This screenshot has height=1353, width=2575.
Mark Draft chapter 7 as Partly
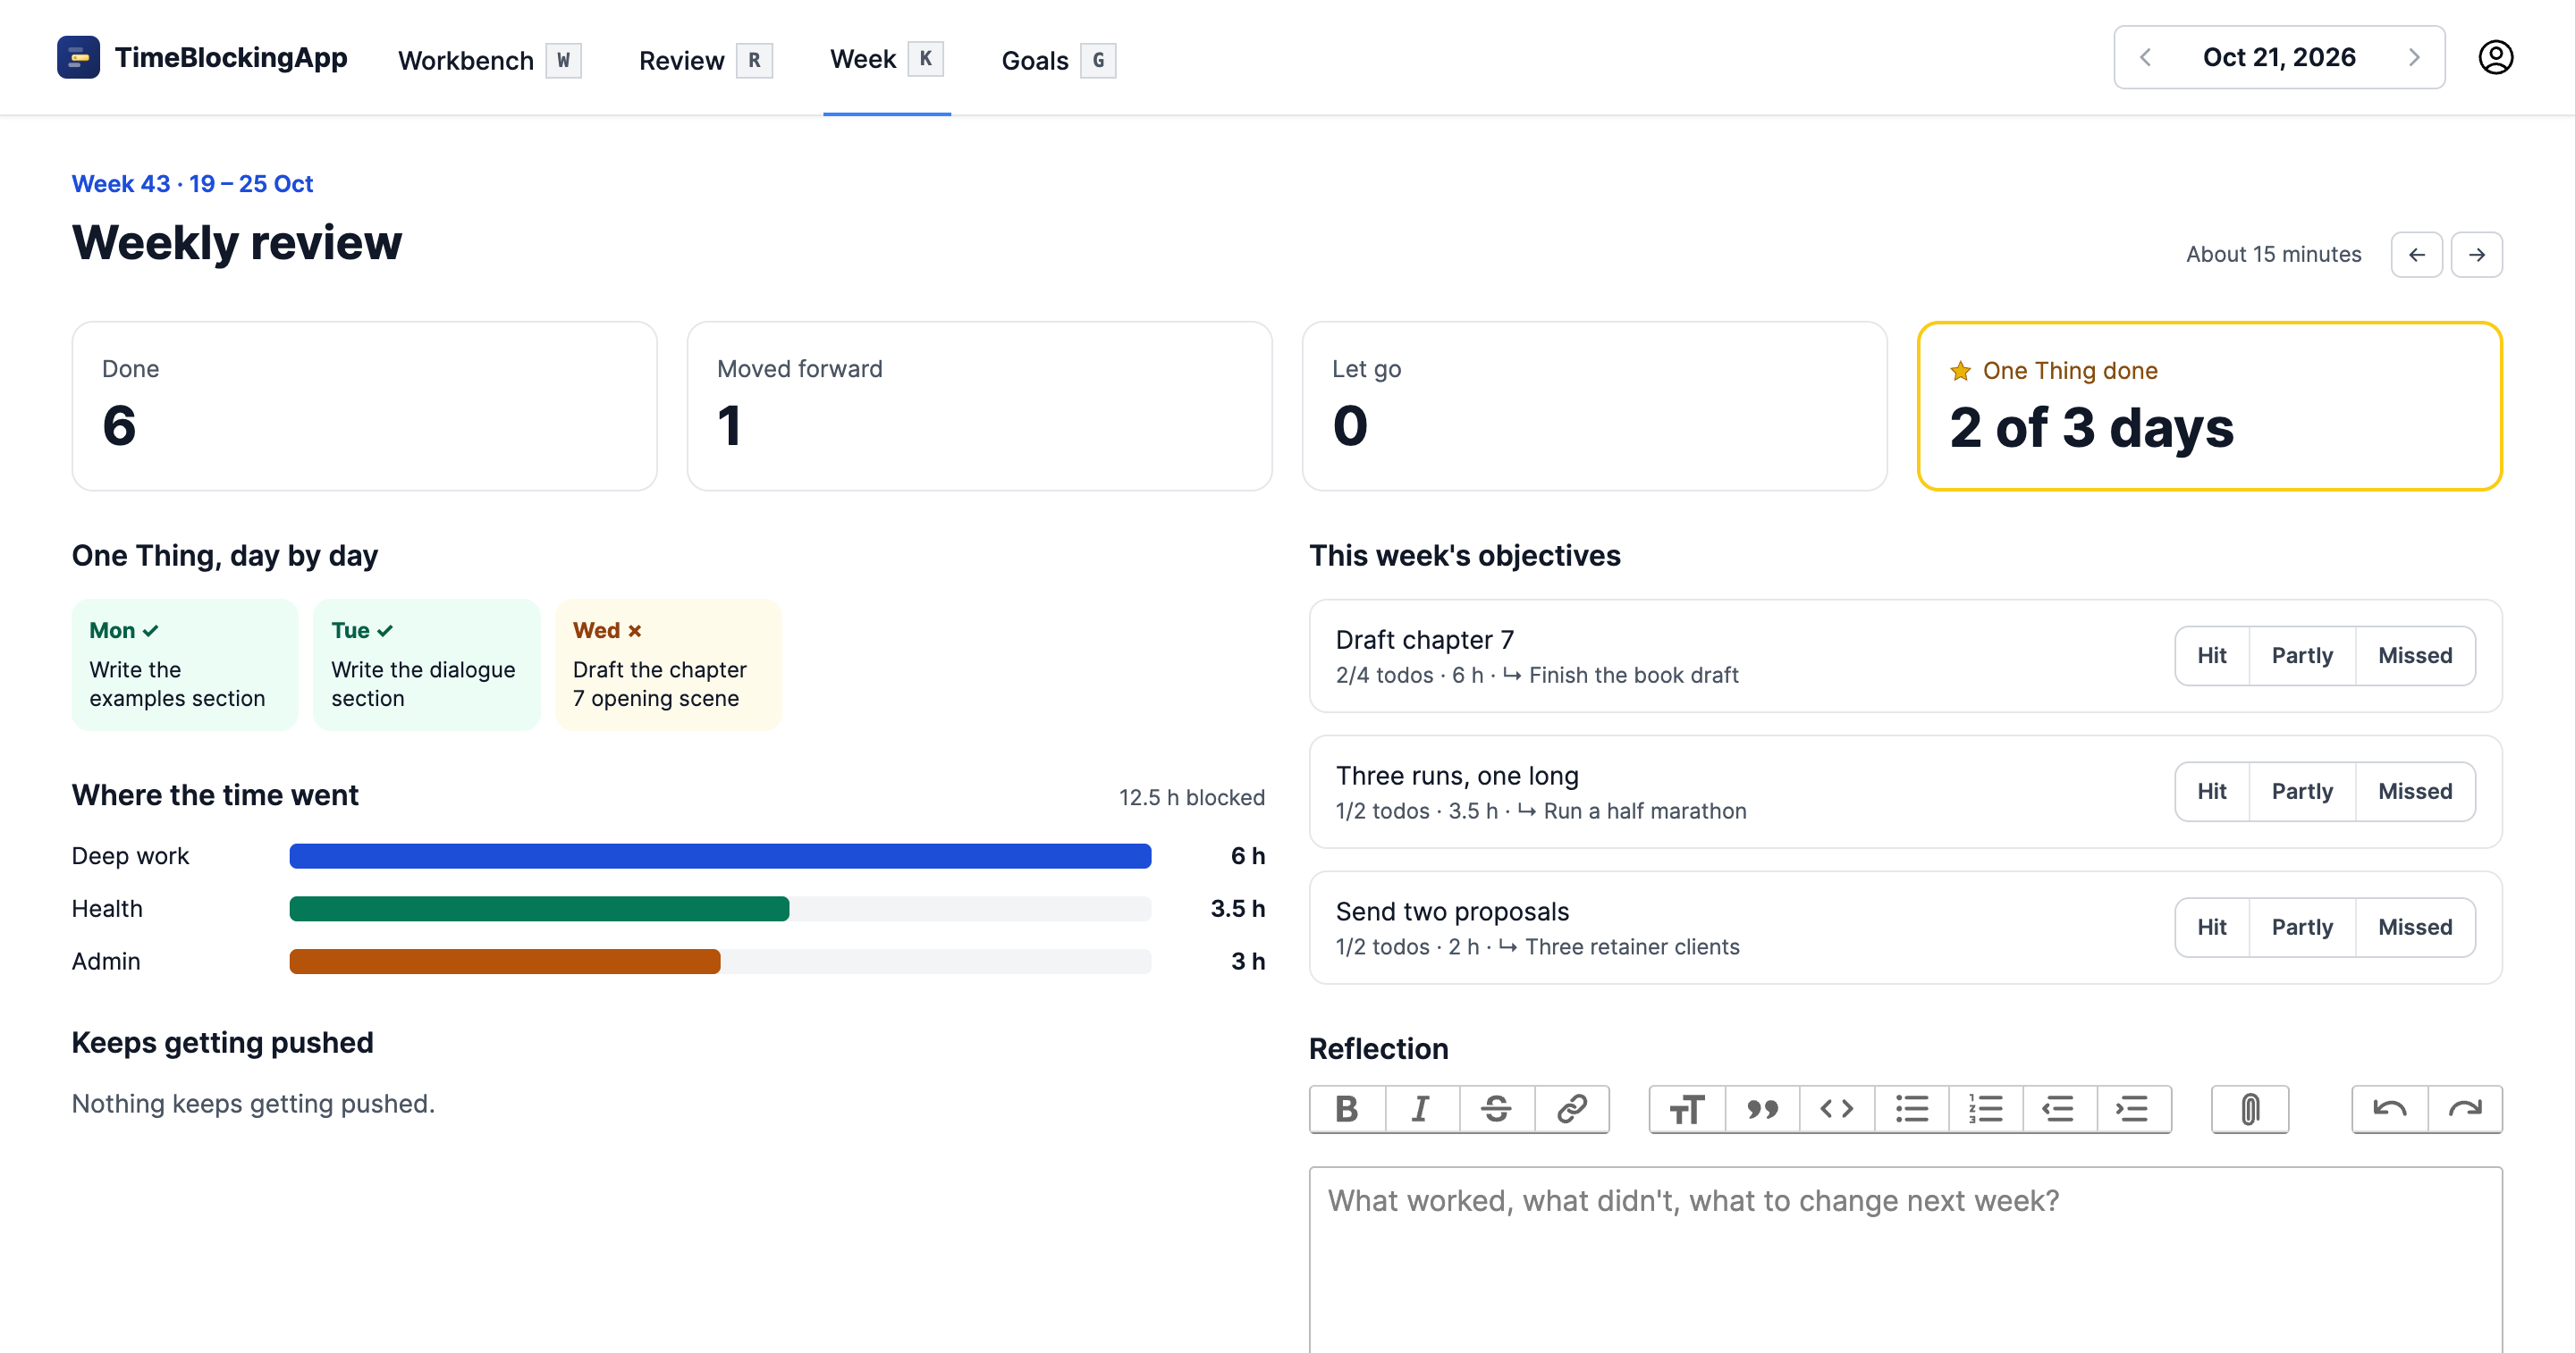point(2302,656)
